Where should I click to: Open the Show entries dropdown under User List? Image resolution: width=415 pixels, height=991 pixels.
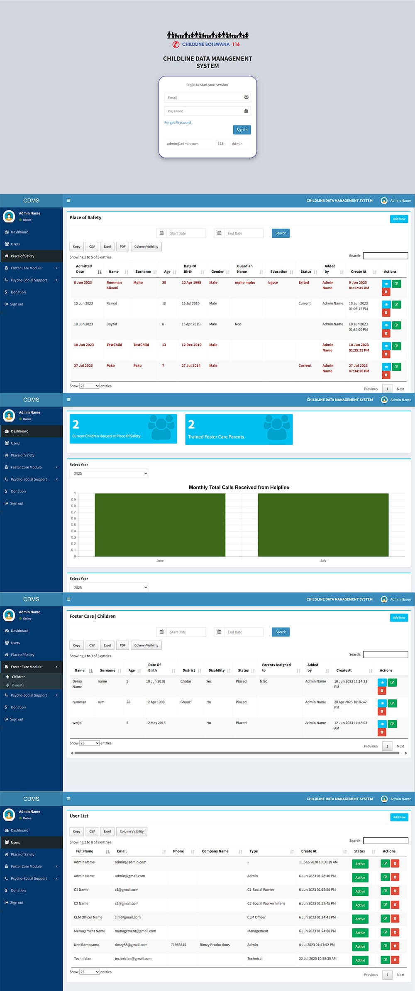(89, 972)
